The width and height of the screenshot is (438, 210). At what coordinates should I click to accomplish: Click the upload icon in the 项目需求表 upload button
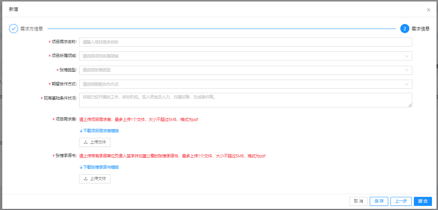[x=86, y=142]
